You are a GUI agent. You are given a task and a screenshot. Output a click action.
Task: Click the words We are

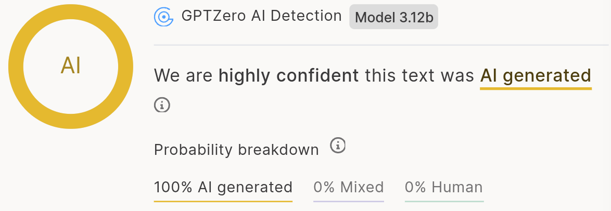coord(184,76)
